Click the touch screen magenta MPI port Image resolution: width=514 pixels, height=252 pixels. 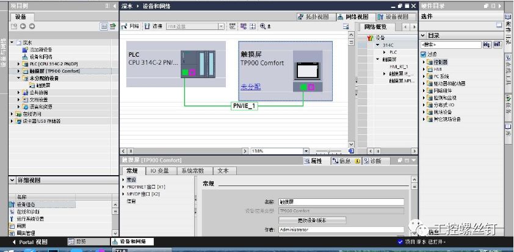point(311,87)
